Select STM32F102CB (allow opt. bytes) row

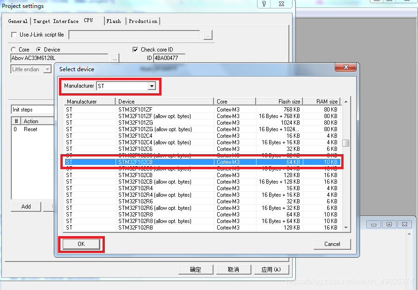pos(202,182)
